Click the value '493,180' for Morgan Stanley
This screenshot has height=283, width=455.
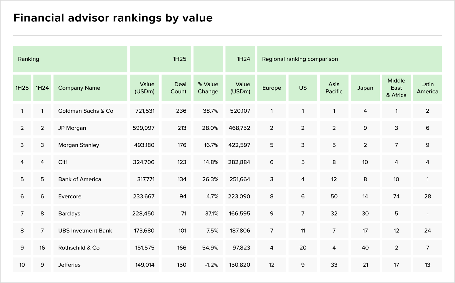[x=144, y=145]
